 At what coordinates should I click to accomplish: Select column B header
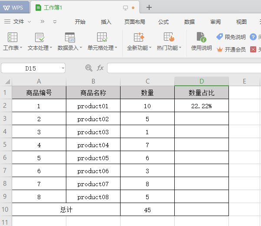93,81
